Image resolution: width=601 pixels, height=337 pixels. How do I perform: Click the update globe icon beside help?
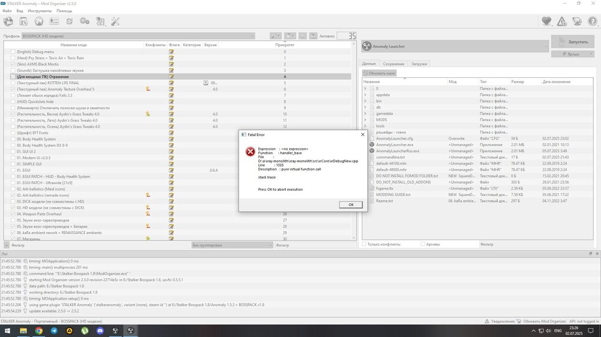point(577,22)
